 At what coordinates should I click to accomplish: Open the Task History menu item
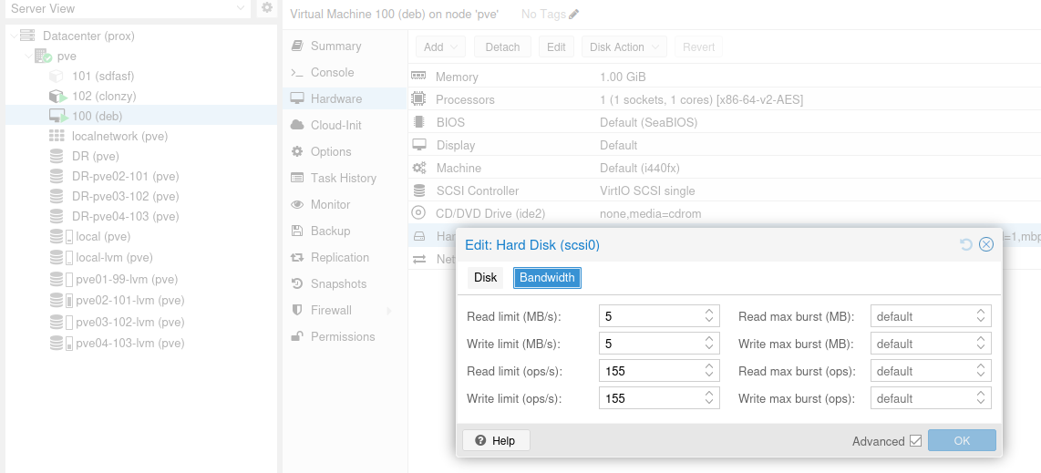[x=344, y=178]
